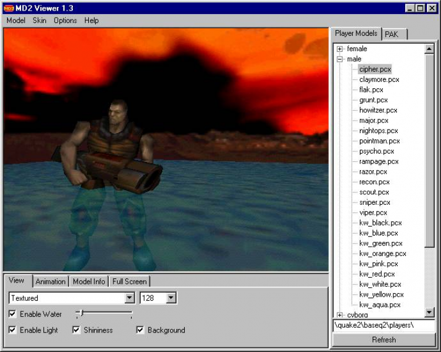Select kw_green.pcx skin

[381, 243]
